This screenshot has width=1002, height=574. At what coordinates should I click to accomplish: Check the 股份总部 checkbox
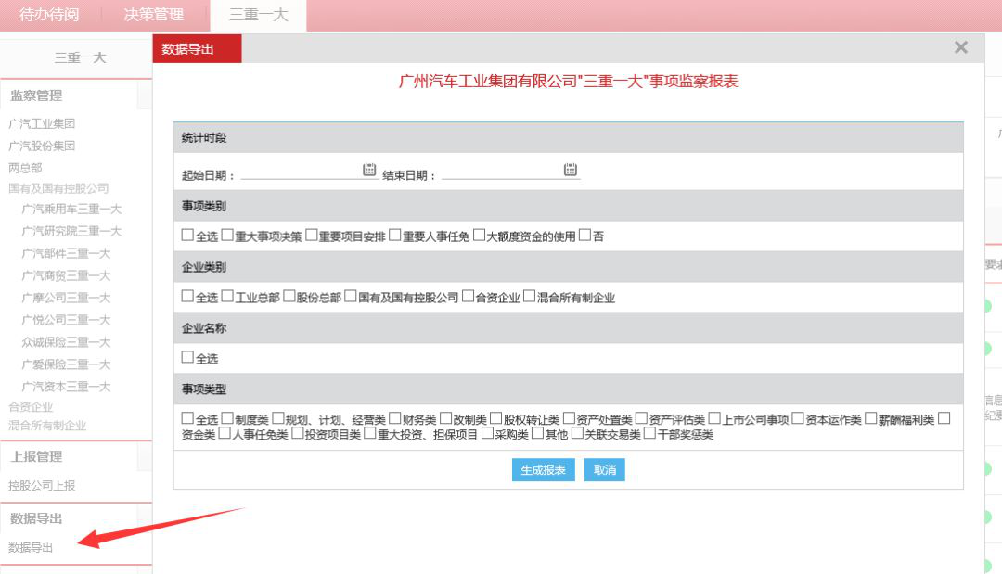click(x=289, y=296)
